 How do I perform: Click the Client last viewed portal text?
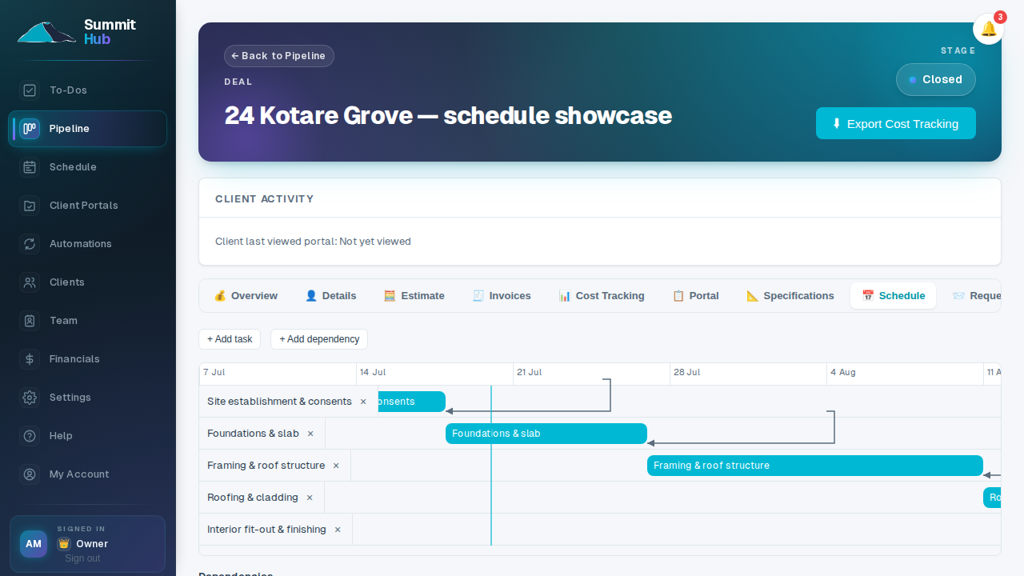pyautogui.click(x=313, y=242)
